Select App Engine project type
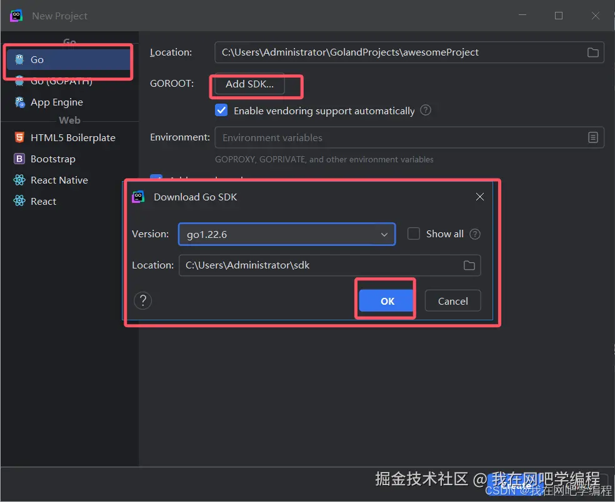The height and width of the screenshot is (502, 615). coord(56,102)
